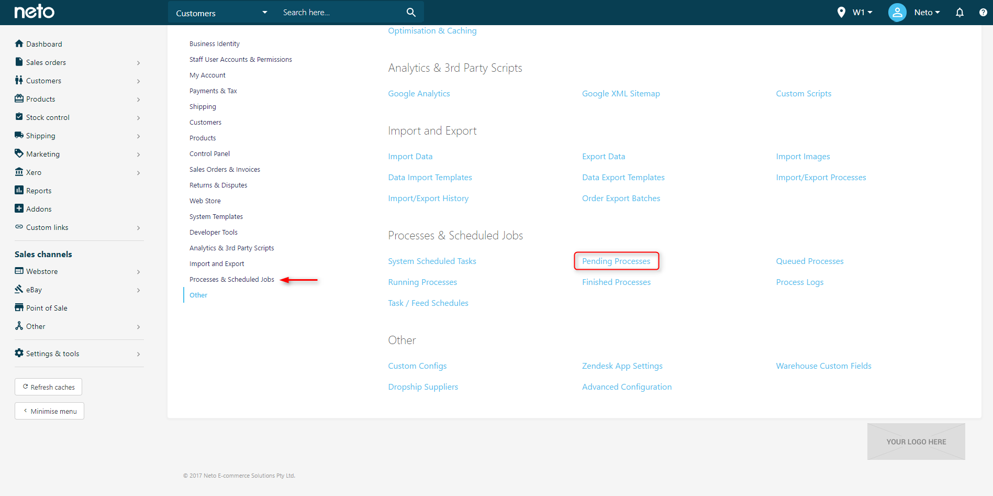
Task: Select Processes & Scheduled Jobs section
Action: coord(232,279)
